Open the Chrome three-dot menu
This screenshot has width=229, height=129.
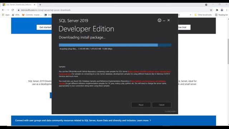[x=226, y=10]
